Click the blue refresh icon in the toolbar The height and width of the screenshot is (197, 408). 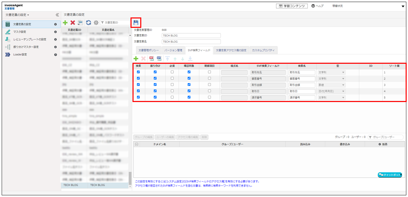click(88, 22)
